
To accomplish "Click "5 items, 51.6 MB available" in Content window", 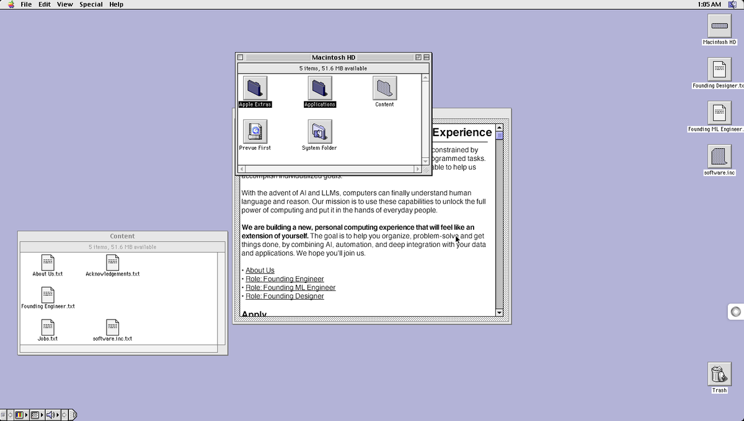I will point(122,247).
